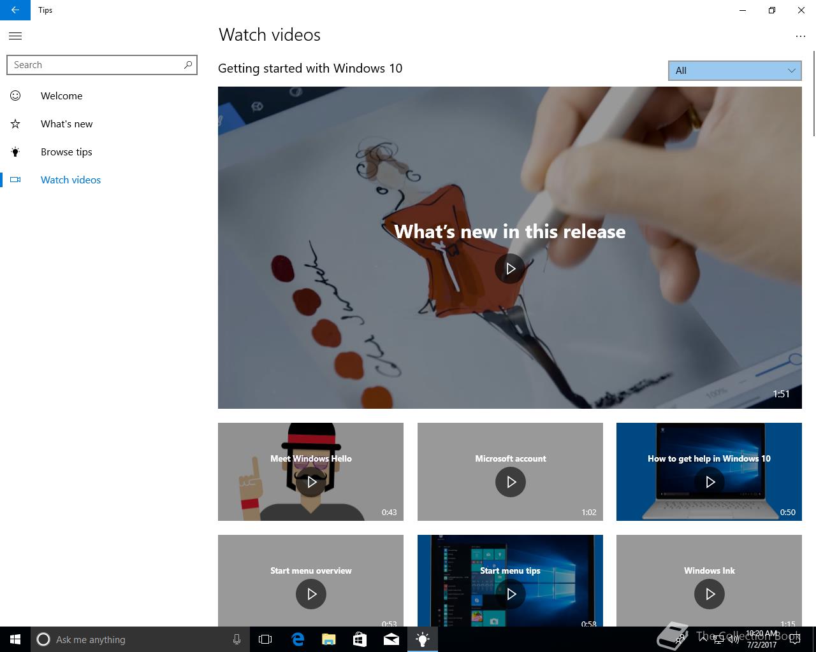Click Getting started with Windows 10 text

pyautogui.click(x=310, y=68)
